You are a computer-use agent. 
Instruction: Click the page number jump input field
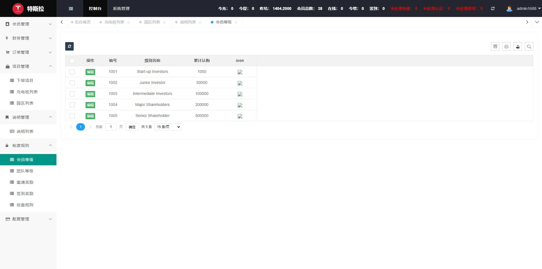[x=111, y=127]
